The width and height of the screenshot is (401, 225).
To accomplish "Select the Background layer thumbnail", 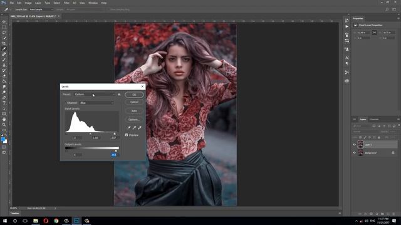I will [361, 152].
